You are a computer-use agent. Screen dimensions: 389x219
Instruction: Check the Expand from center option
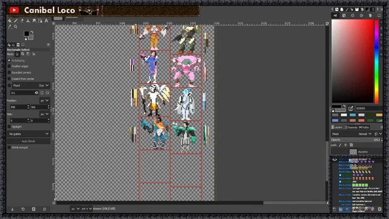[9, 78]
